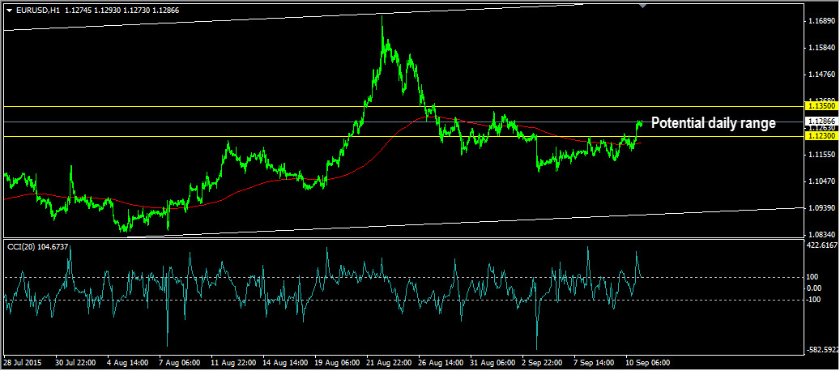840x371 pixels.
Task: Select the 'Potential daily range' text annotation
Action: (713, 123)
